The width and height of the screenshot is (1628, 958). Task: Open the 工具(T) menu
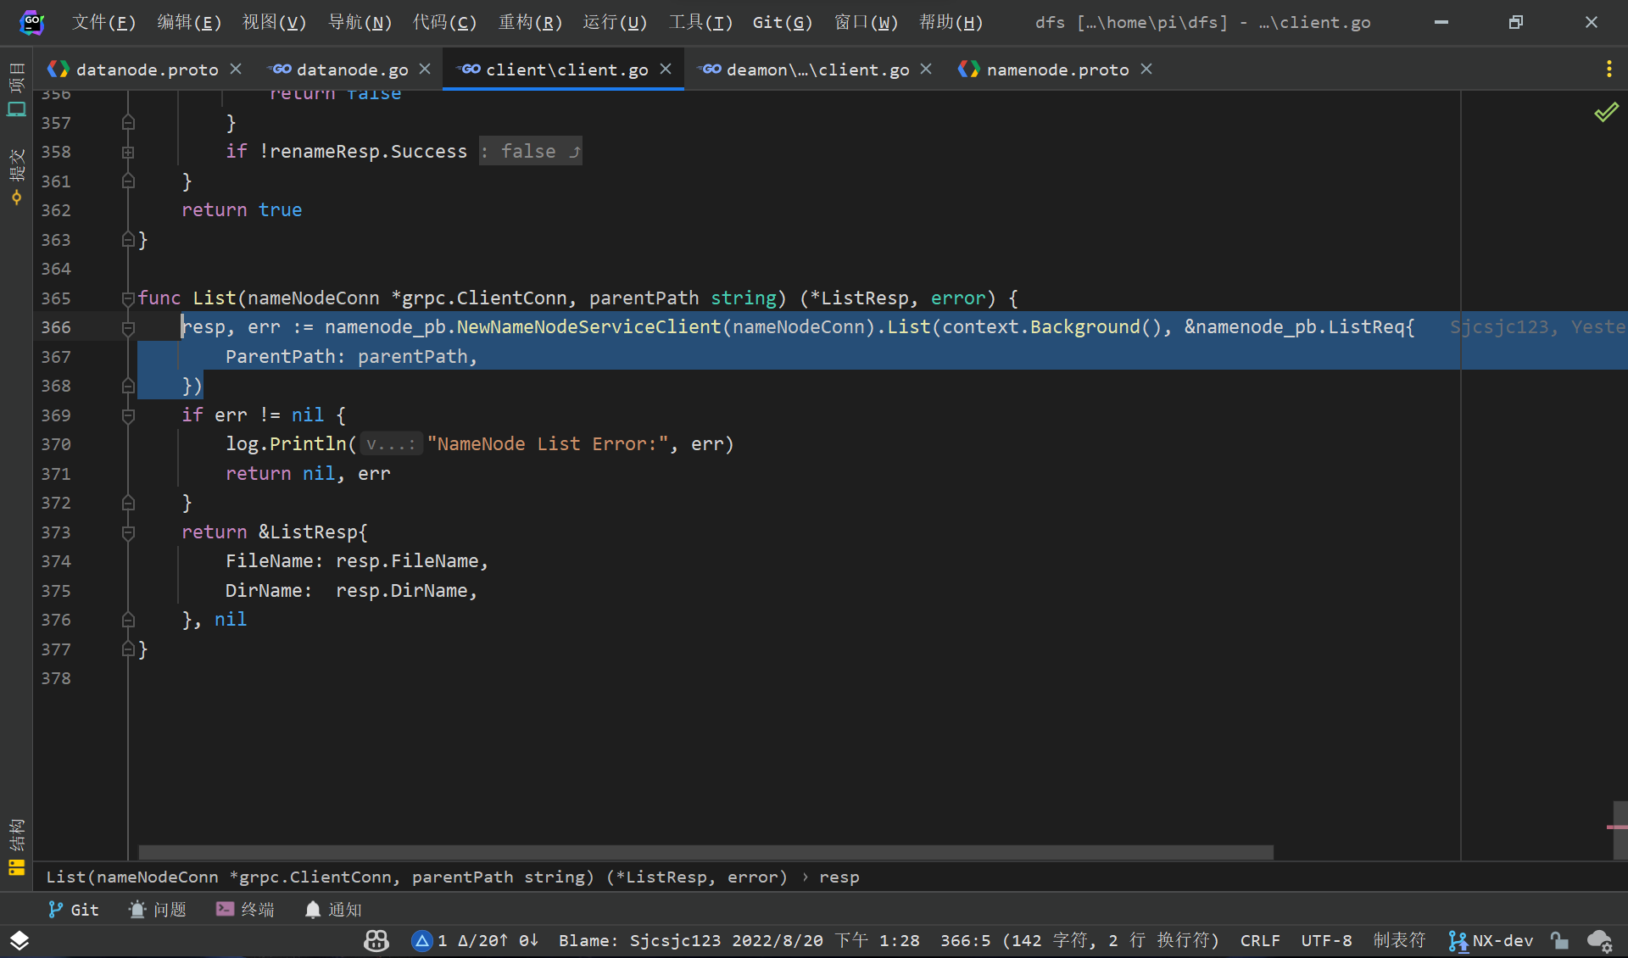click(700, 22)
